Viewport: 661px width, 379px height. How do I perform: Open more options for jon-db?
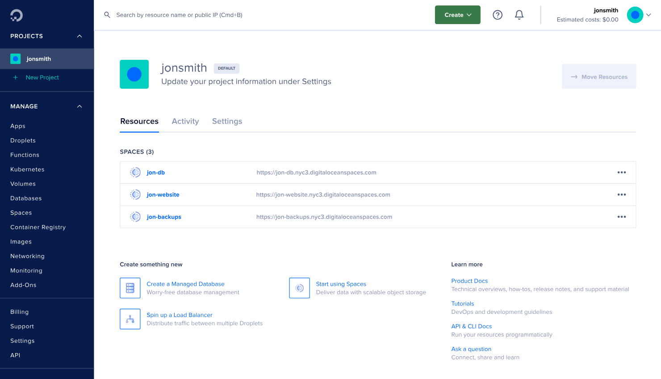tap(622, 172)
